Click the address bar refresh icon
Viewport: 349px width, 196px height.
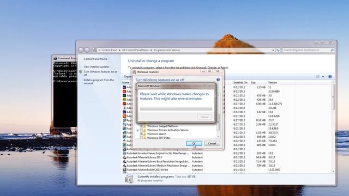coord(278,50)
